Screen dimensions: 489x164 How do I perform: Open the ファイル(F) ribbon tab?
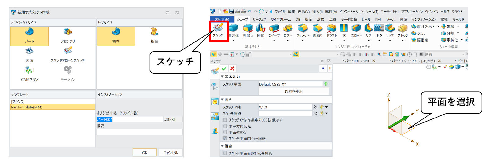[x=222, y=19]
